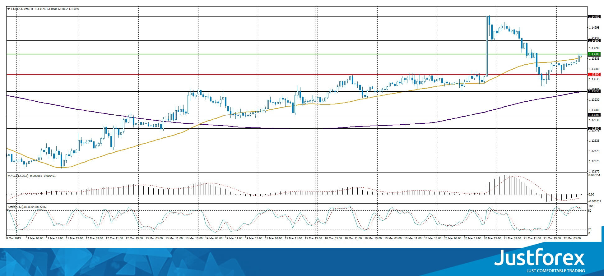Click the 1.14295 price scale value

point(594,28)
